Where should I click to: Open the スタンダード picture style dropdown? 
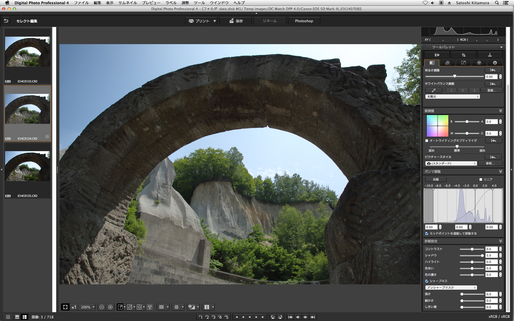tap(451, 163)
